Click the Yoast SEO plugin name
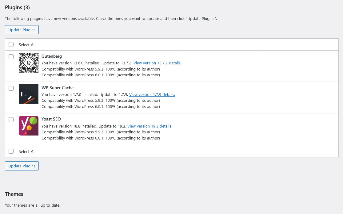Viewport: 343px width, 214px height. point(51,119)
